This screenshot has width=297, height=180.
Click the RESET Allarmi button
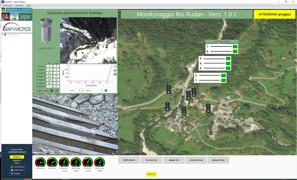129,160
